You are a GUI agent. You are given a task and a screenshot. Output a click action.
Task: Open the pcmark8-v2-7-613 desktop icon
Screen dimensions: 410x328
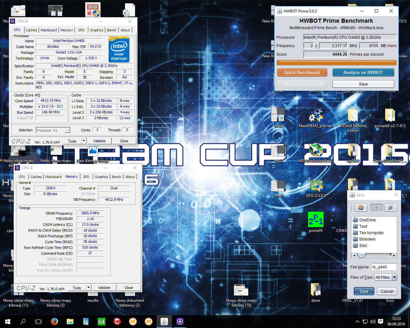(x=390, y=118)
